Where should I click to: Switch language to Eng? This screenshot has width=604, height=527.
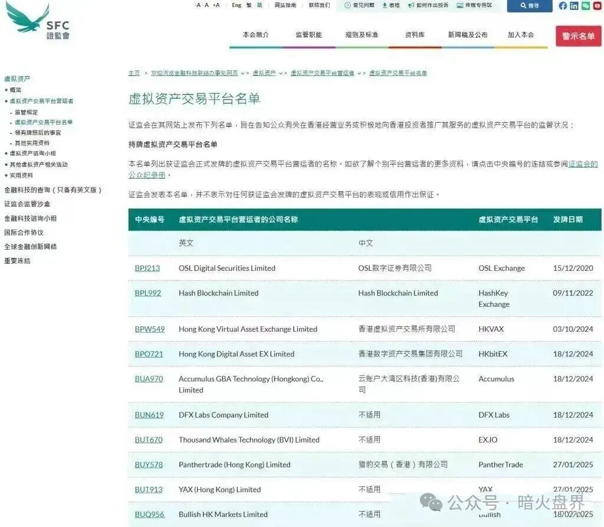pos(236,5)
